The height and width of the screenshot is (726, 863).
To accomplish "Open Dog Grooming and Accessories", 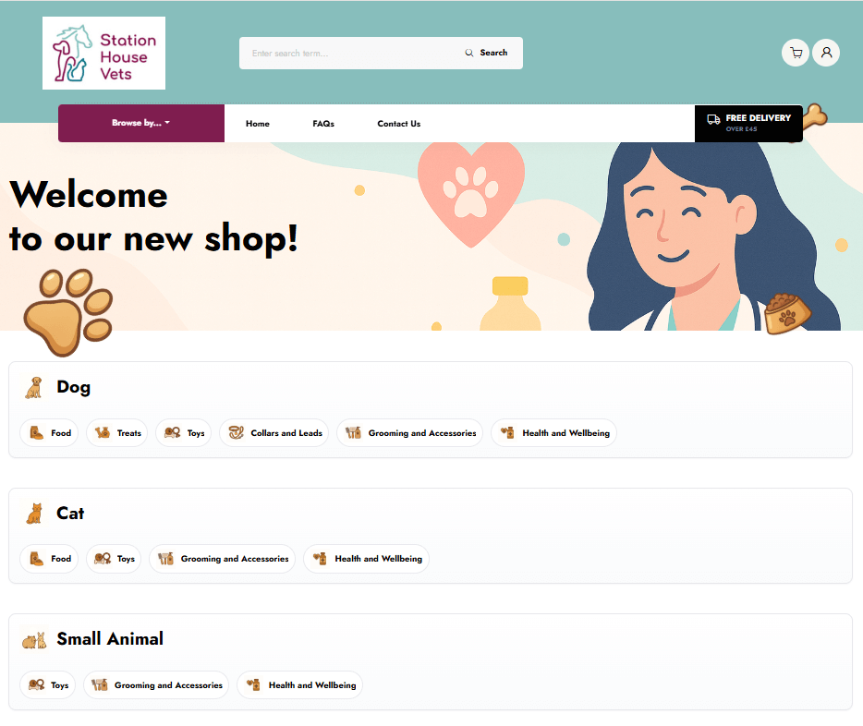I will pos(410,433).
